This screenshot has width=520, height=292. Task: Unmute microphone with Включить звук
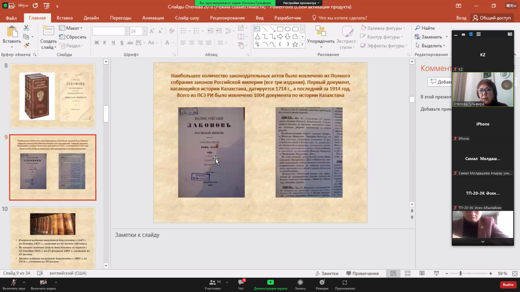click(x=14, y=283)
